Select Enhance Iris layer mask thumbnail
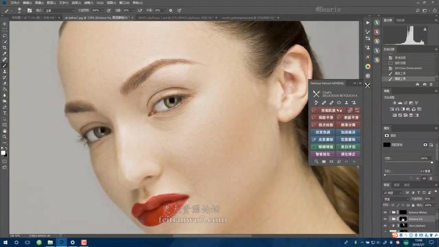439x247 pixels. click(x=403, y=219)
